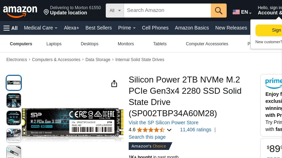
Task: Go to the Laptops tab
Action: pos(54,44)
